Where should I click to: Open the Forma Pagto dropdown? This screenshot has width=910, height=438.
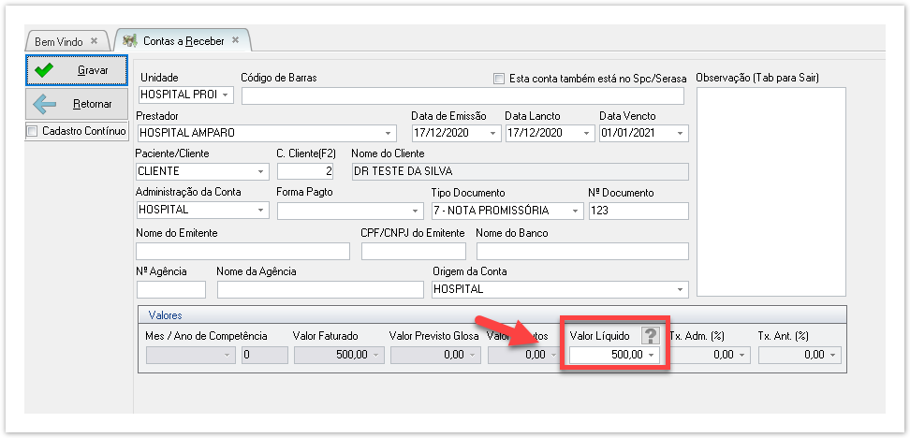[416, 211]
